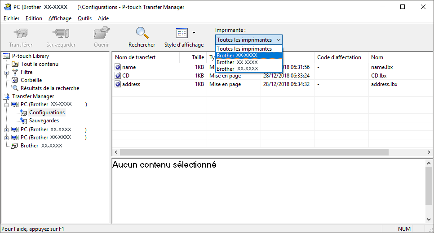434x233 pixels.
Task: Open the Fichier menu
Action: [11, 18]
